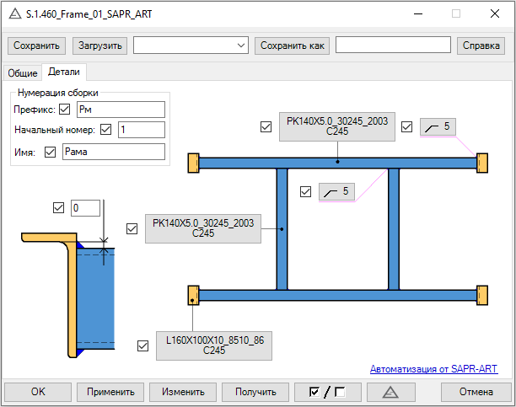Toggle the Начальный номер checkbox
This screenshot has width=516, height=407.
(105, 130)
